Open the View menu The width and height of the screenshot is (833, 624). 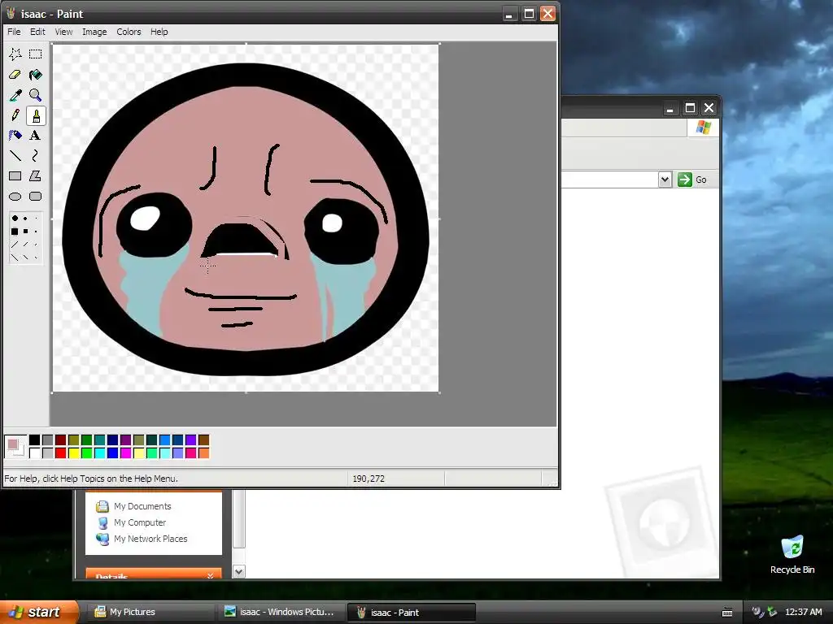coord(63,32)
